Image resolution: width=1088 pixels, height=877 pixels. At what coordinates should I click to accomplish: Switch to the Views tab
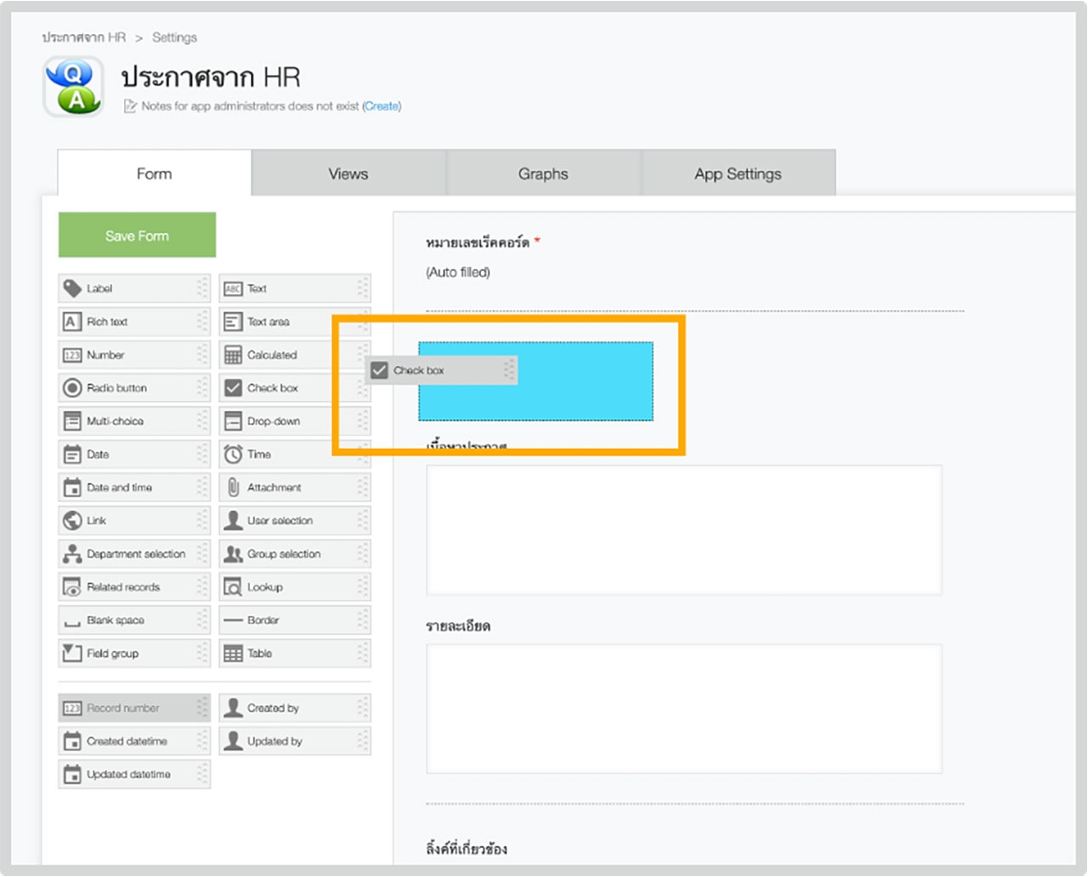pos(348,174)
